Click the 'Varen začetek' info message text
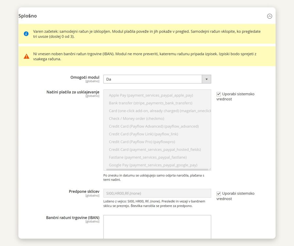294x246 pixels. pos(147,34)
